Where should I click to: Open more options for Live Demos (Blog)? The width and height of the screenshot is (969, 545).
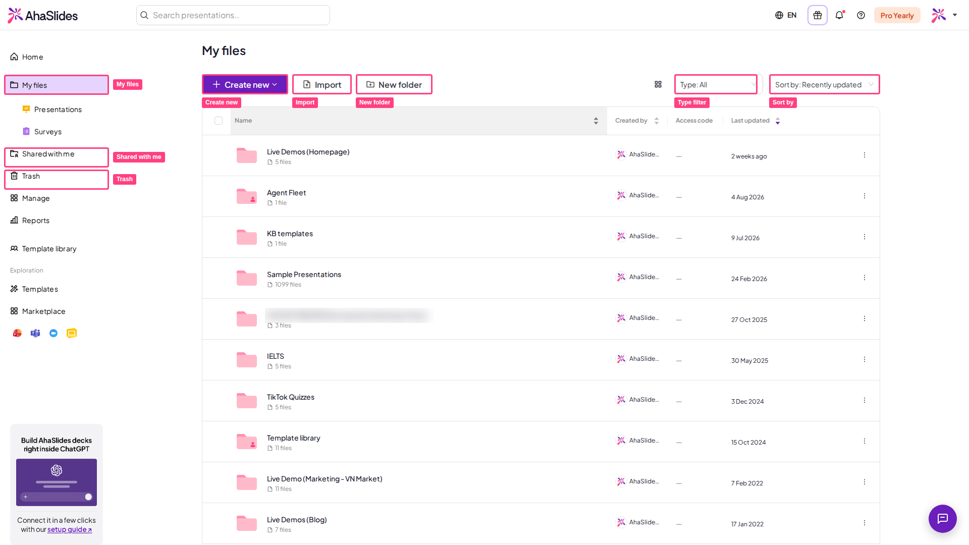(x=864, y=523)
